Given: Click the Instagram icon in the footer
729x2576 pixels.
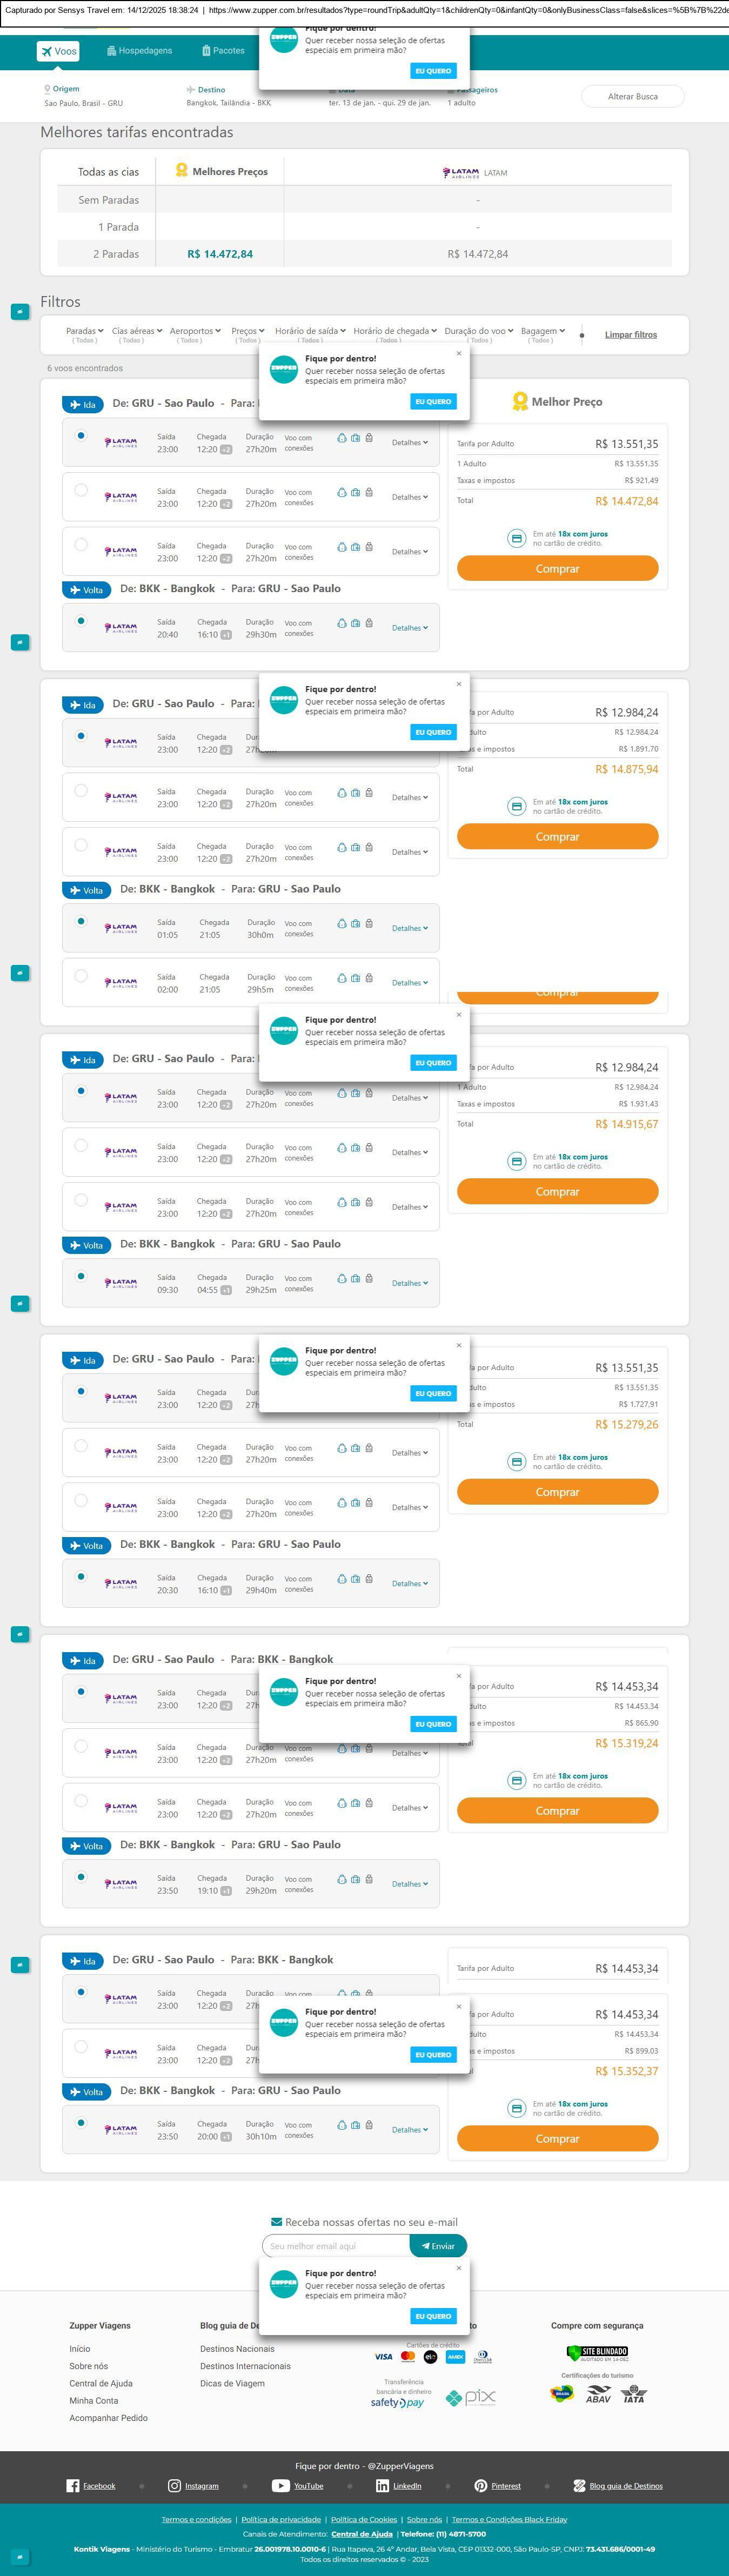Looking at the screenshot, I should [174, 2485].
